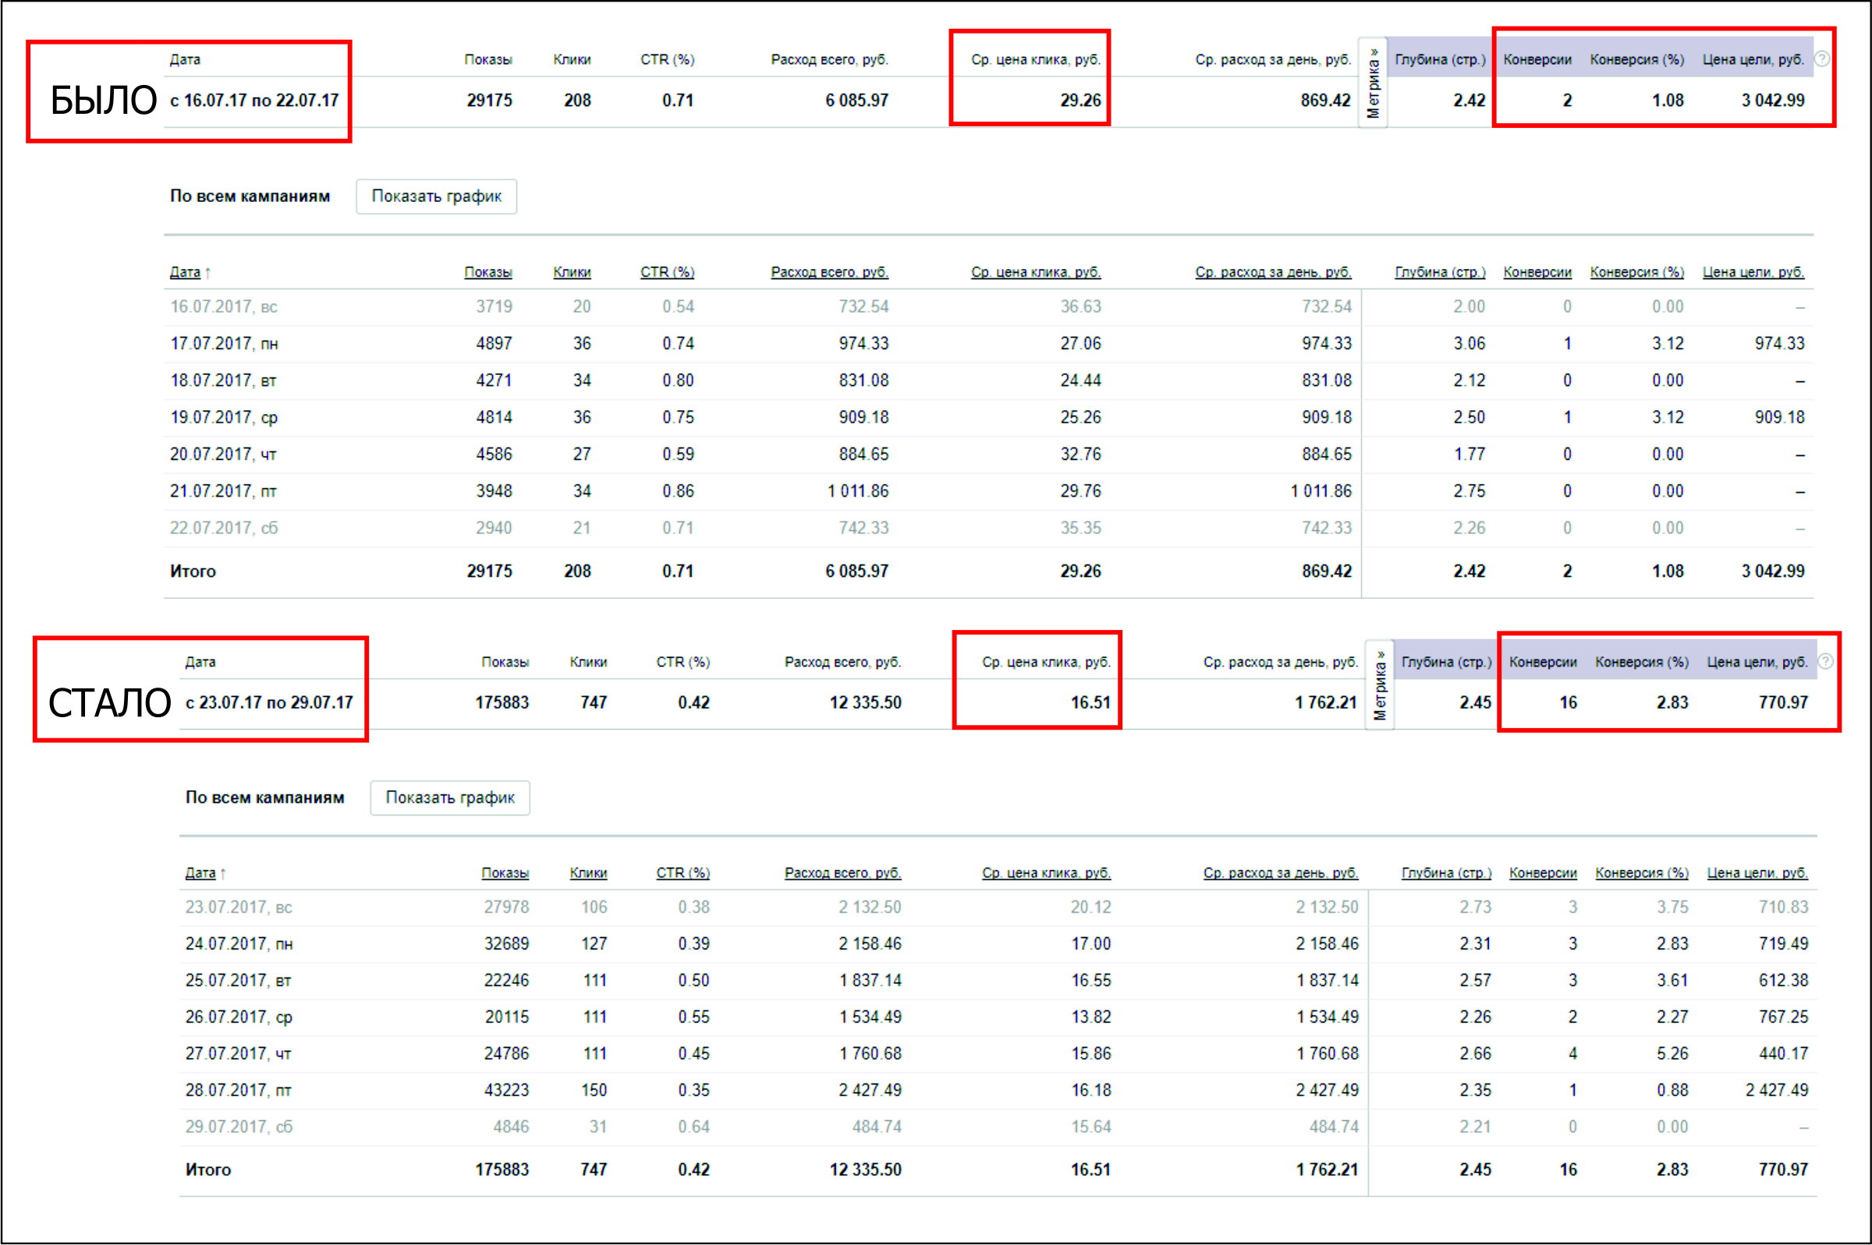Click total spend 6 085.97 in top summary

[857, 101]
